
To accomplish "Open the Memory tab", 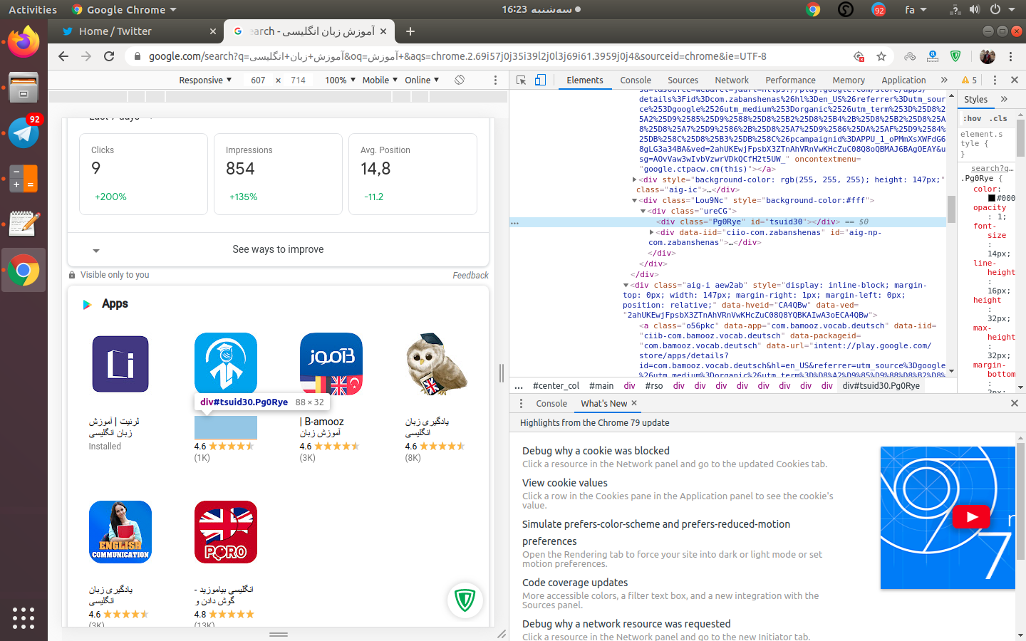I will coord(849,80).
